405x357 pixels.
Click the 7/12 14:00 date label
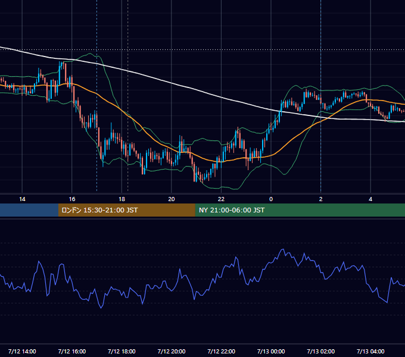[x=22, y=351]
